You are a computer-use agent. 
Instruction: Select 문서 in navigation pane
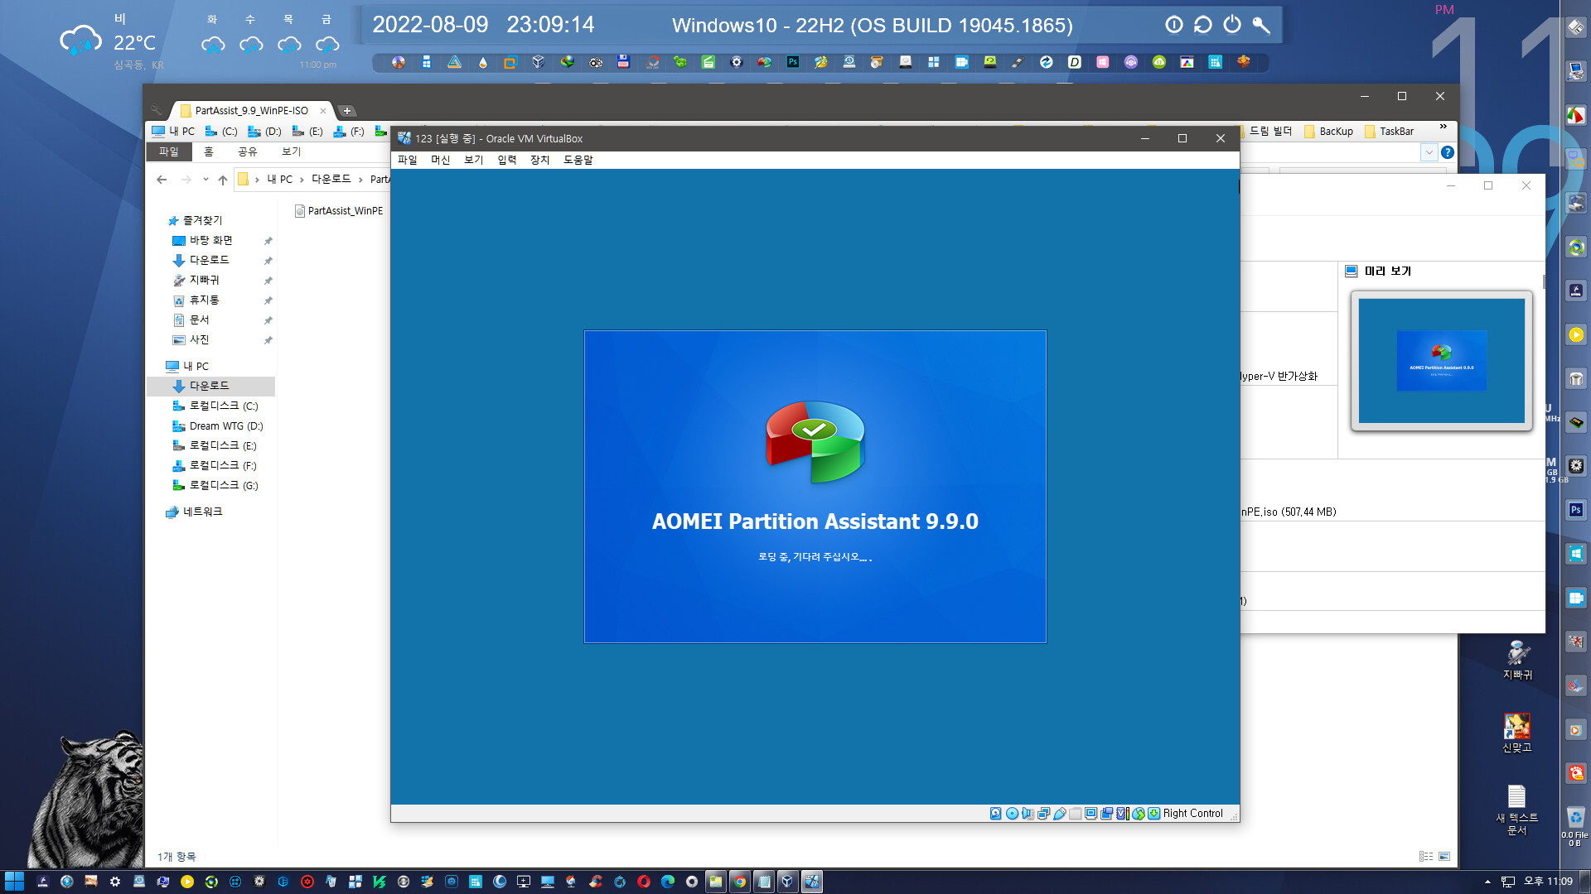(x=200, y=320)
